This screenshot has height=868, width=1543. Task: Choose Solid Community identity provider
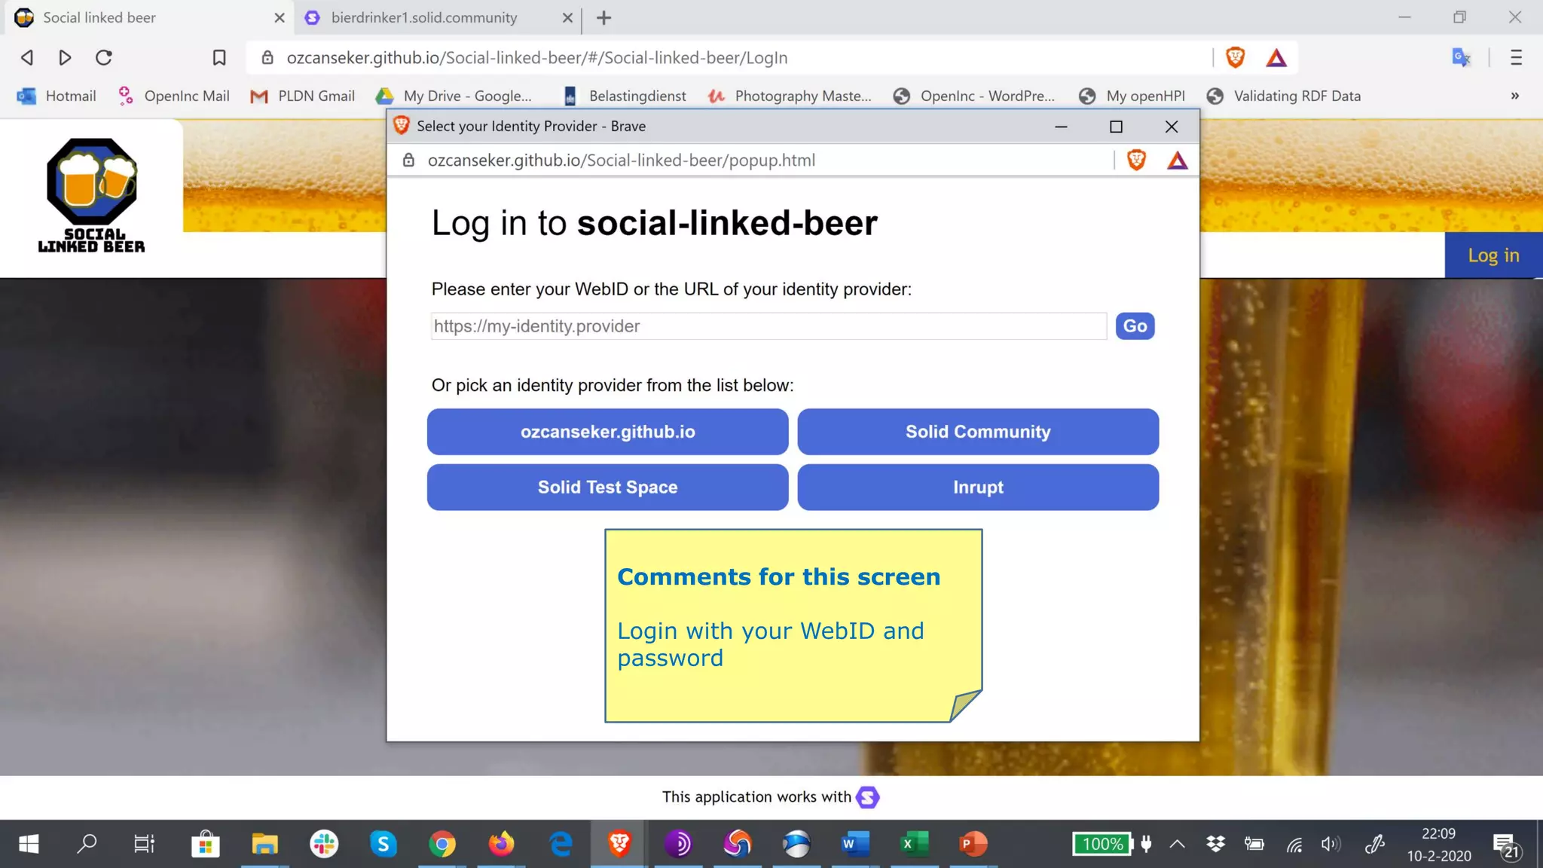click(978, 432)
